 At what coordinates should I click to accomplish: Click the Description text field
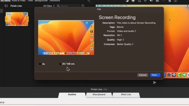(x=136, y=23)
